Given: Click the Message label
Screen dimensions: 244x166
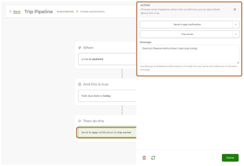Looking at the screenshot, I should pyautogui.click(x=146, y=42).
